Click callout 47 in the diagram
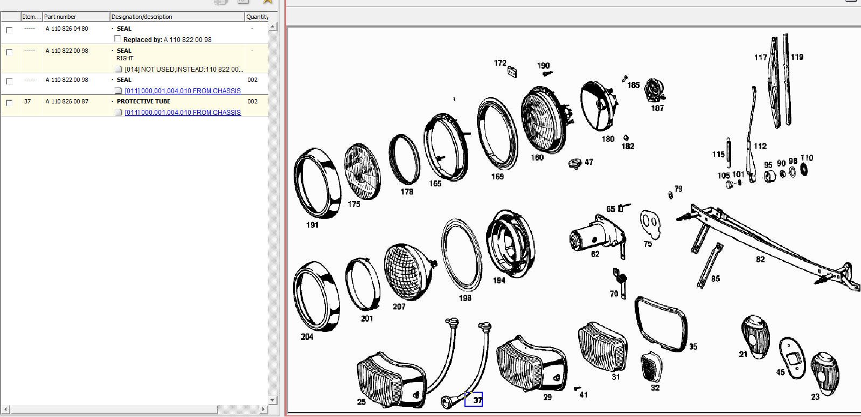 pos(589,162)
